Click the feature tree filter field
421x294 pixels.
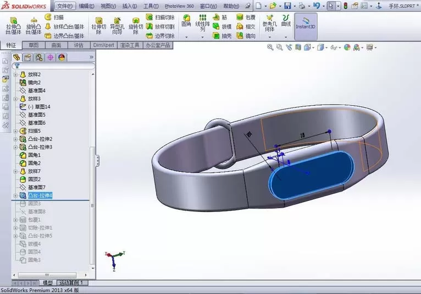tap(53, 66)
